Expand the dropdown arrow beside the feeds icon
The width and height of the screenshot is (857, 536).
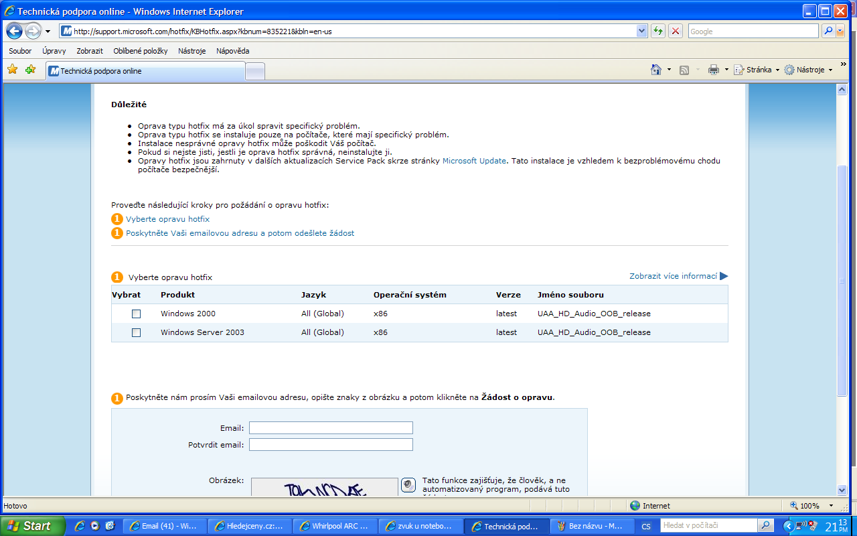click(697, 70)
